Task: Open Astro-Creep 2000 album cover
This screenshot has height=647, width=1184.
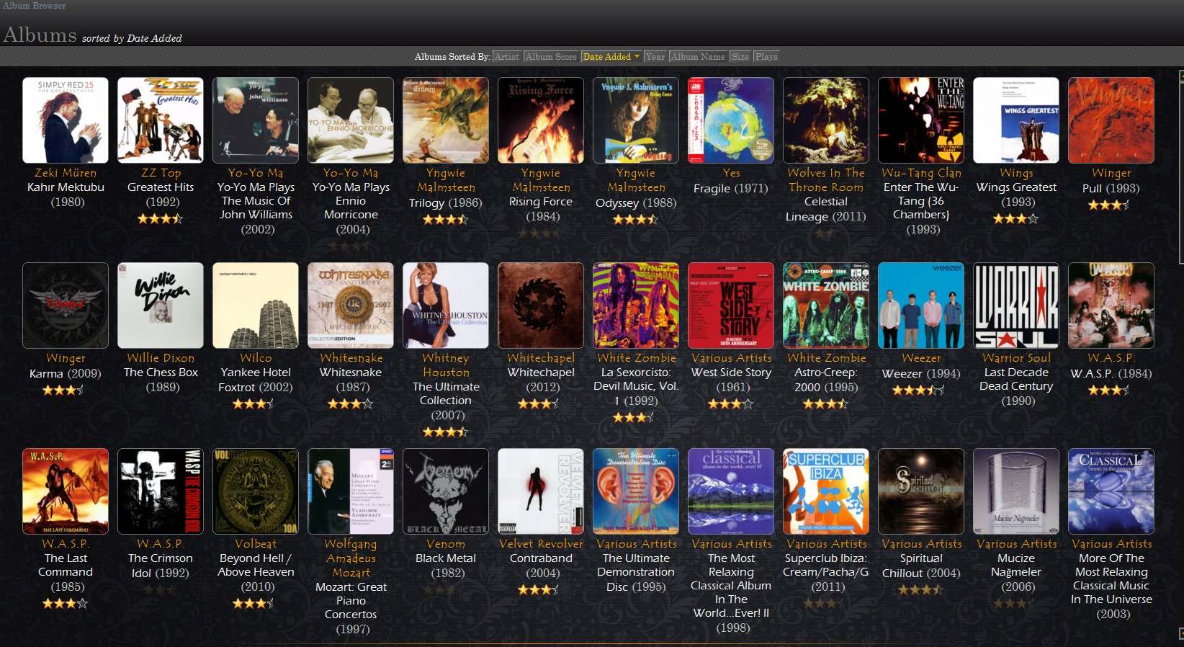Action: coord(826,305)
